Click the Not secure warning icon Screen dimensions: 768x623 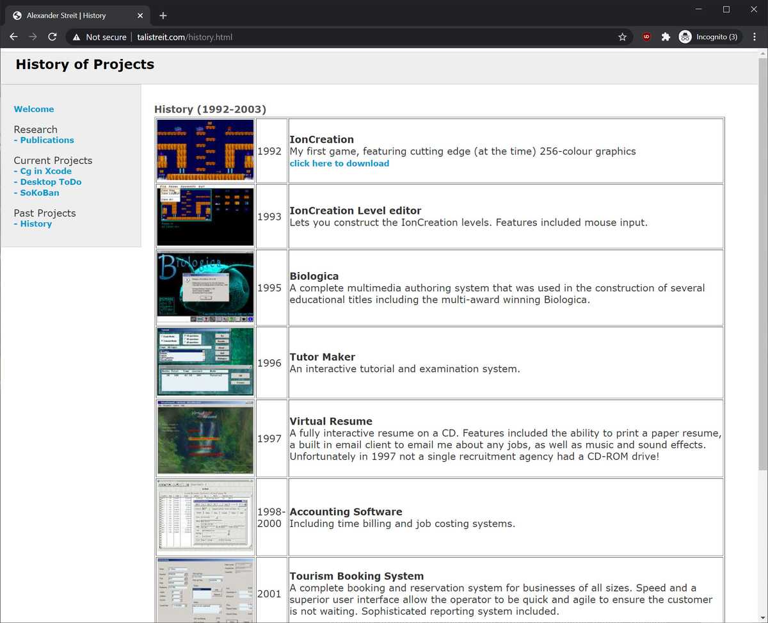(x=76, y=37)
